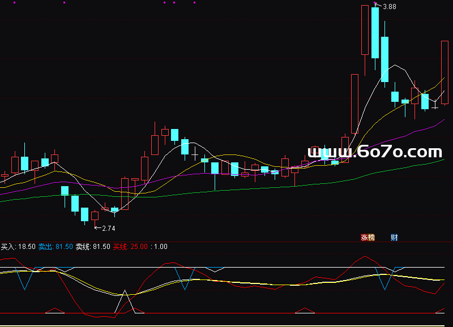Open the www.6o7o.com watermark link

[x=374, y=152]
